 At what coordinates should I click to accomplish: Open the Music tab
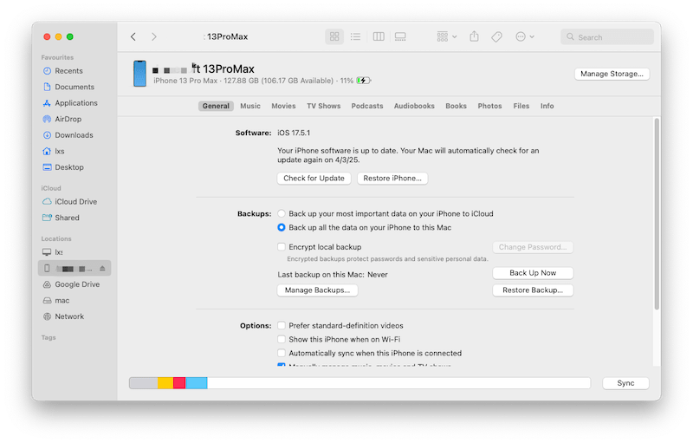pyautogui.click(x=250, y=107)
